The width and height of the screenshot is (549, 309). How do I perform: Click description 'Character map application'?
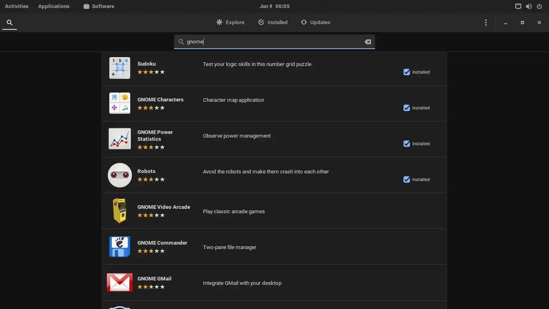234,100
